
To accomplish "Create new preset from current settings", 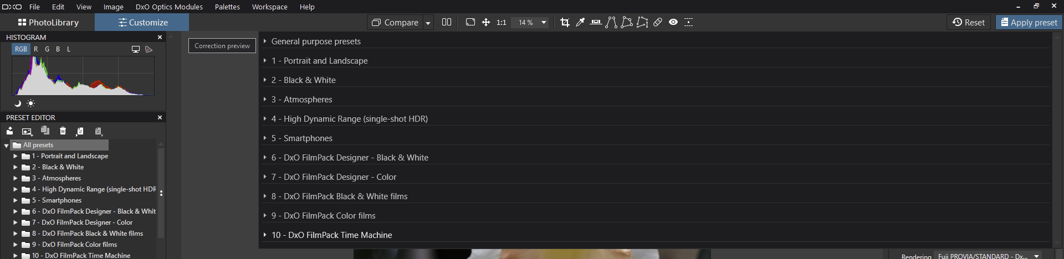I will (x=27, y=131).
